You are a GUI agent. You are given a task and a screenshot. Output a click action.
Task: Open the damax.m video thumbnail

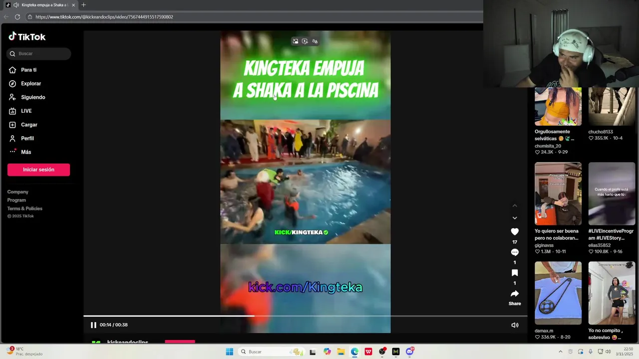tap(558, 293)
